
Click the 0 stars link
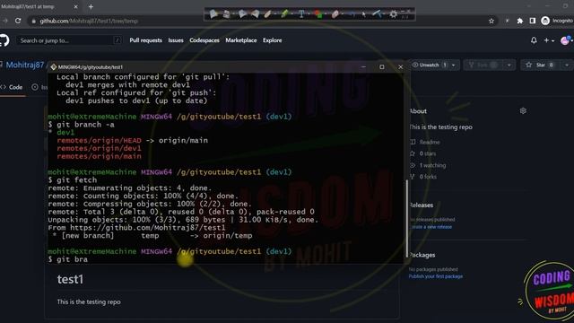[x=428, y=153]
